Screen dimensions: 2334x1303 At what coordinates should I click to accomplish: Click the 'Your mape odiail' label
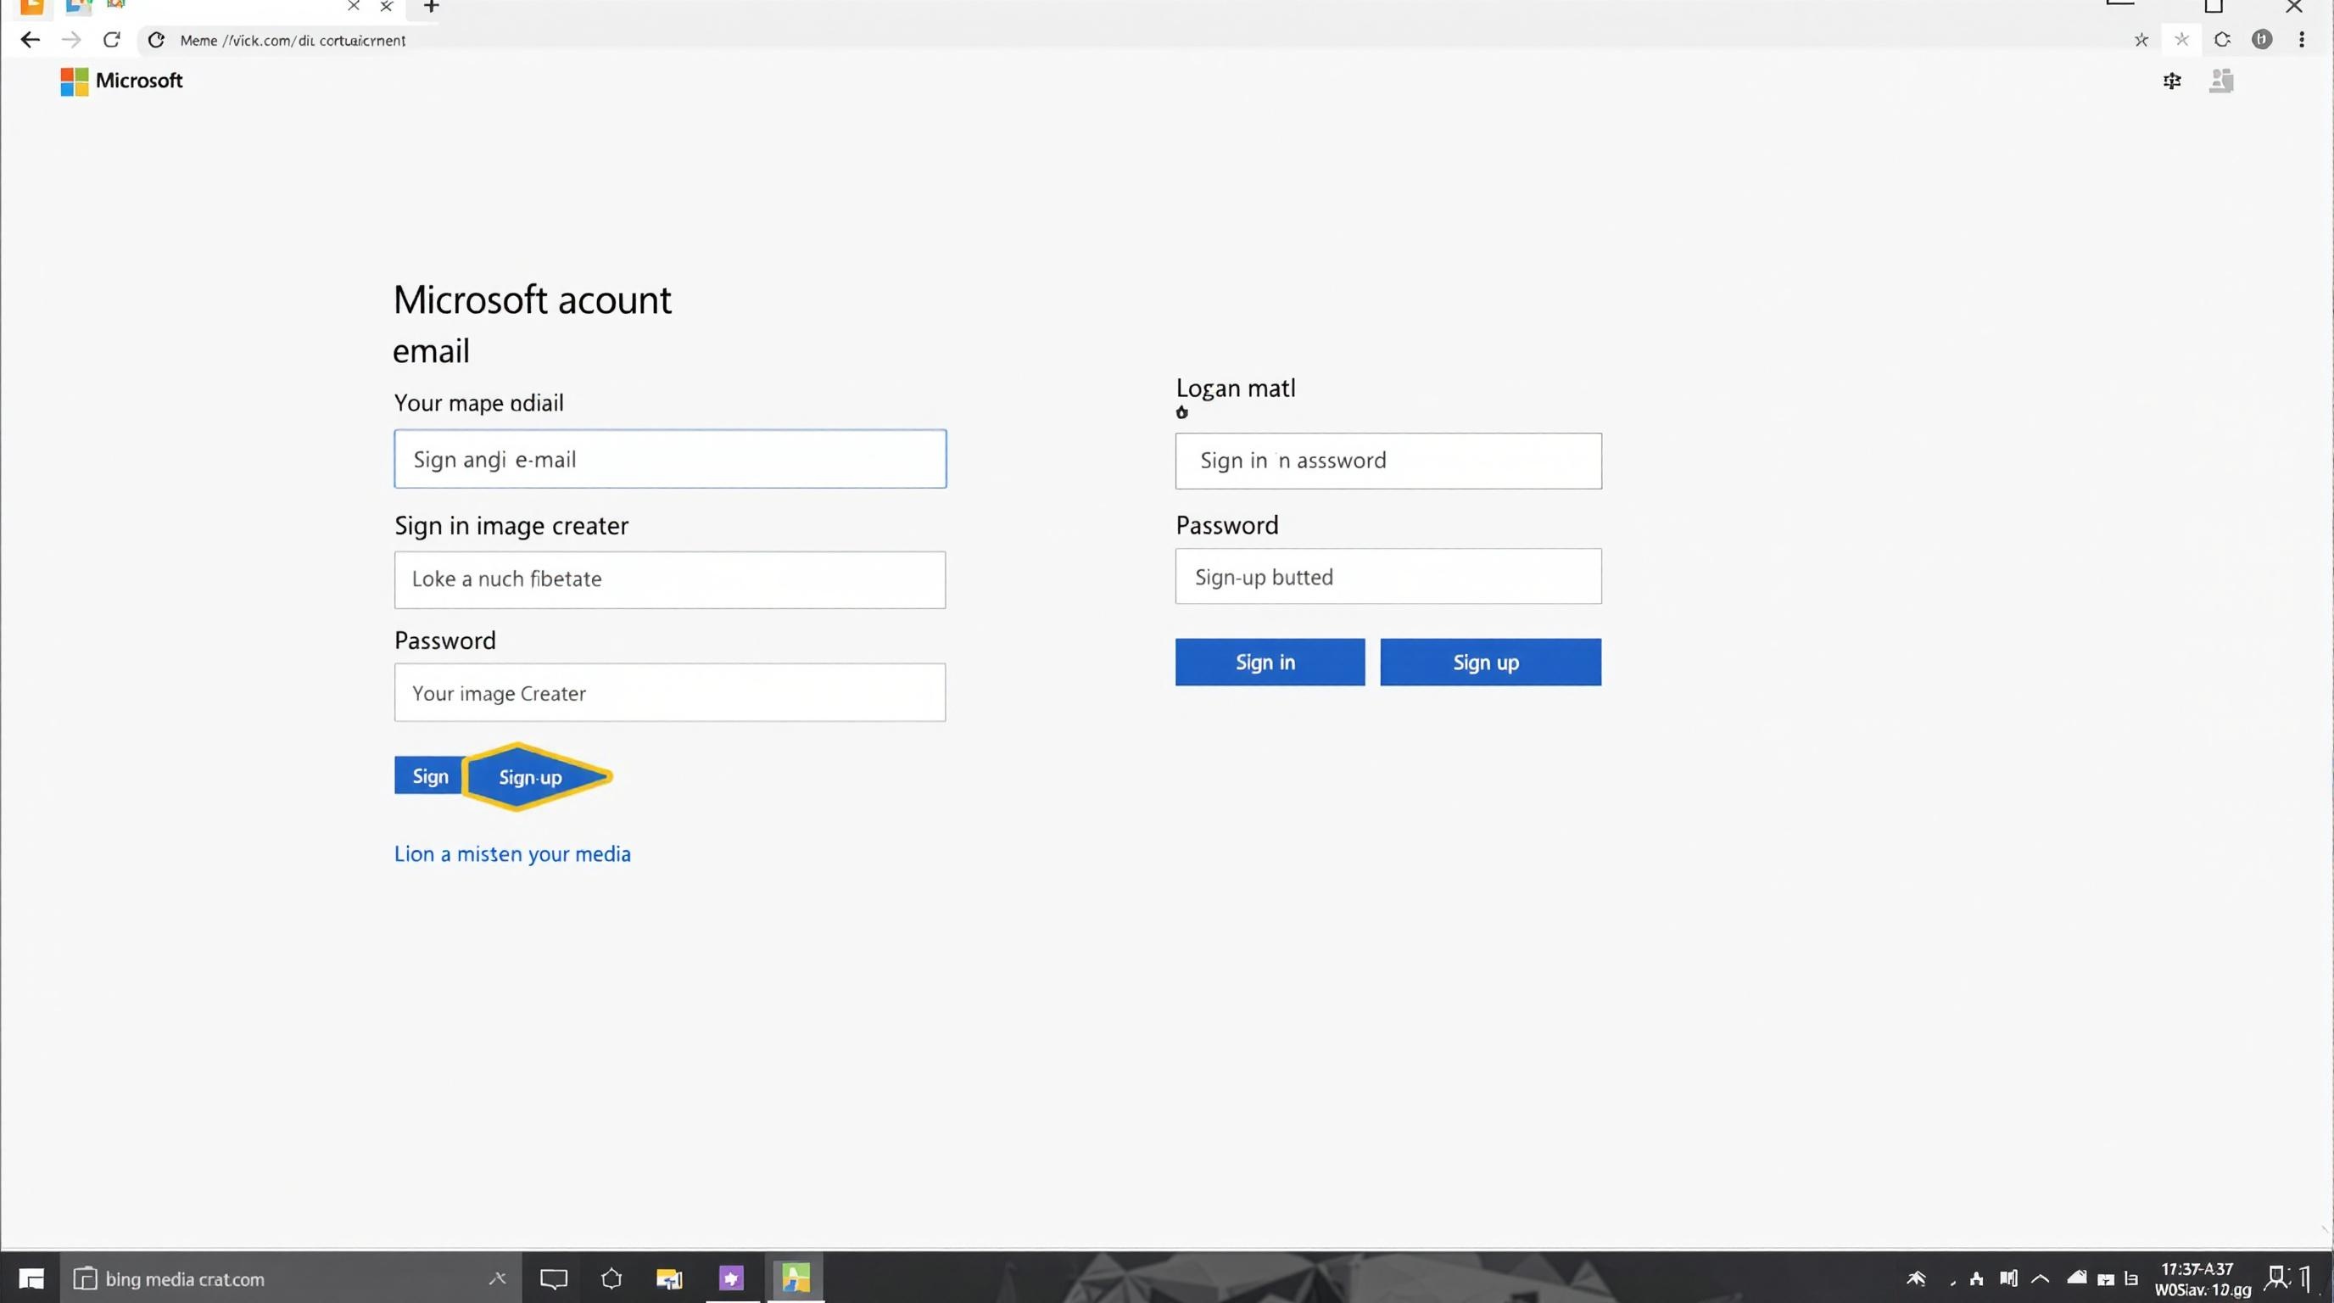click(478, 402)
